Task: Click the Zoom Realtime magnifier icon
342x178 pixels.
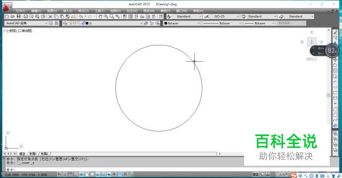Action: click(x=106, y=16)
